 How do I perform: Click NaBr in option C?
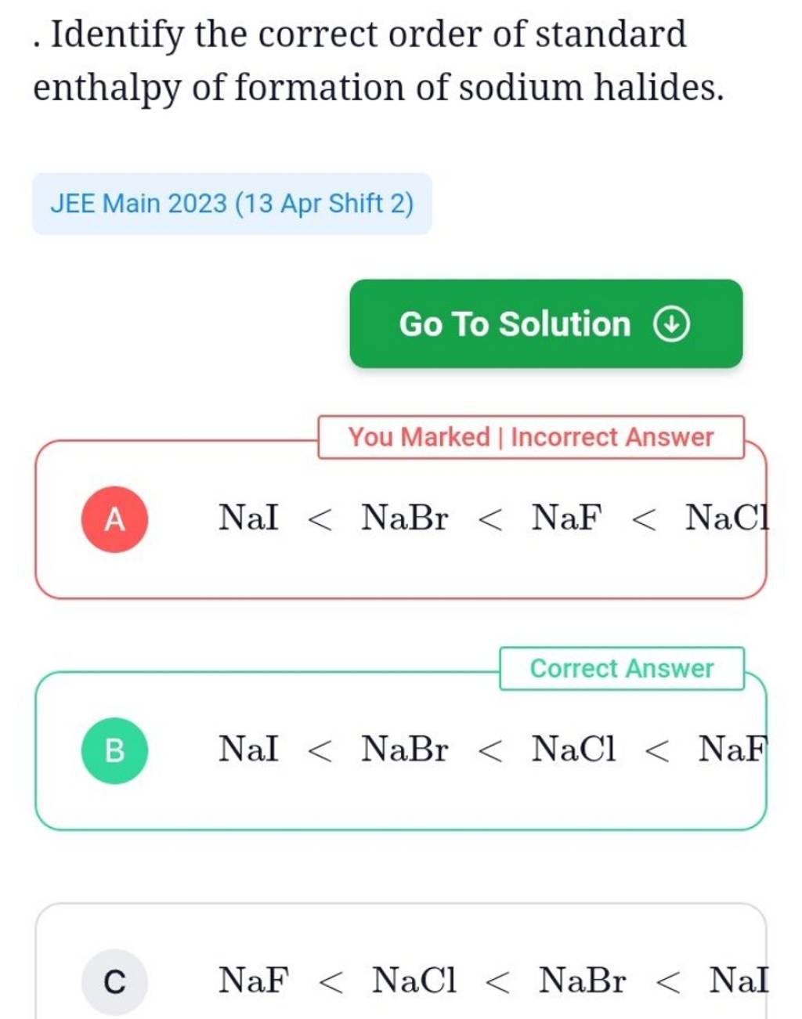tap(582, 981)
